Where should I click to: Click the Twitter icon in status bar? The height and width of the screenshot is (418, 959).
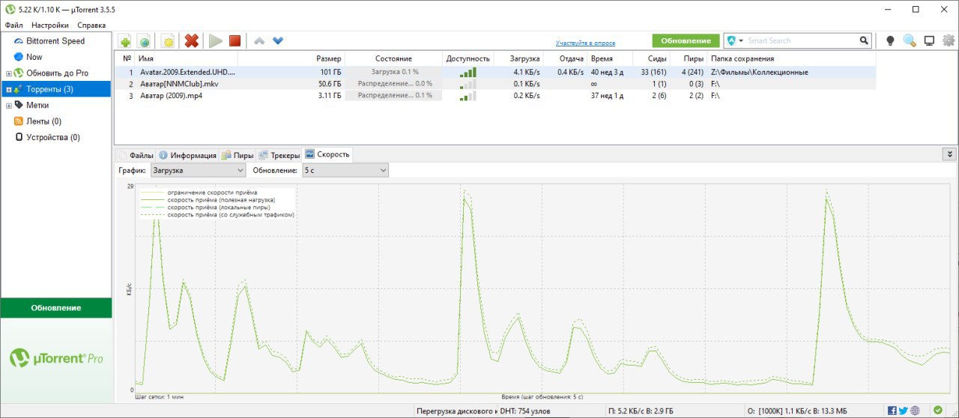(x=903, y=411)
